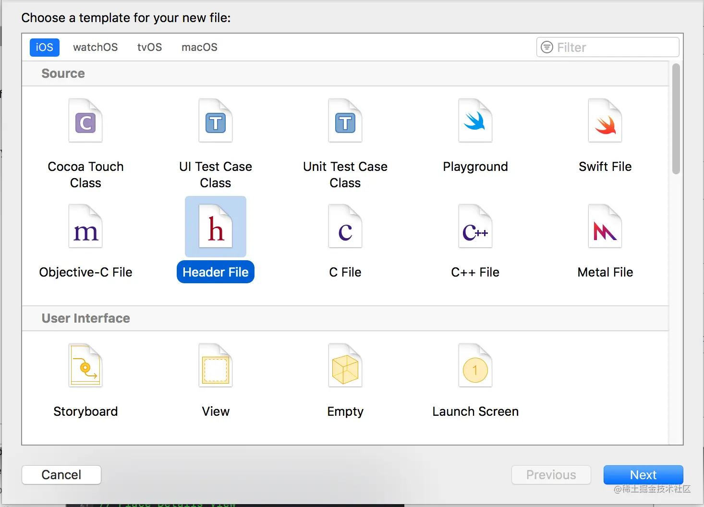
Task: Cancel the new file dialog
Action: click(61, 474)
